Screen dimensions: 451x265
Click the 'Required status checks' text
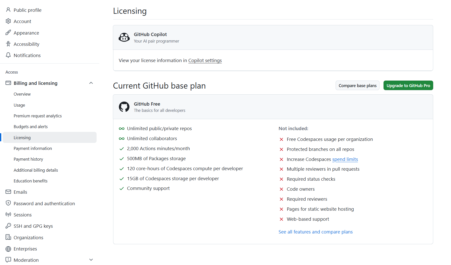[311, 179]
